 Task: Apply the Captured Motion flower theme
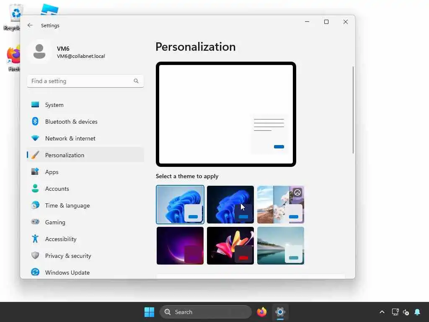(230, 246)
